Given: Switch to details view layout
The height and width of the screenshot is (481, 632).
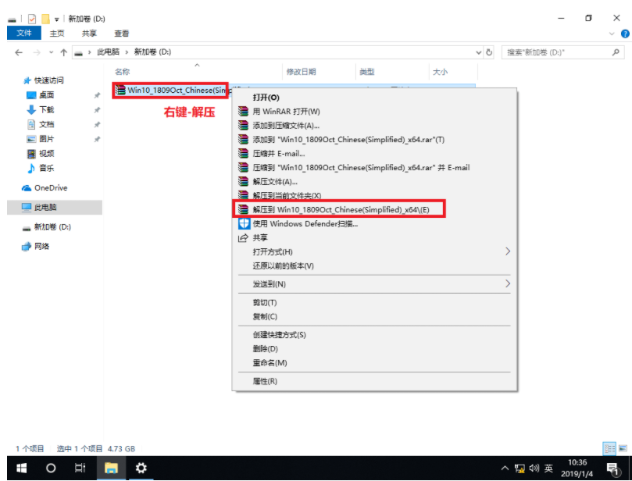Looking at the screenshot, I should 609,448.
